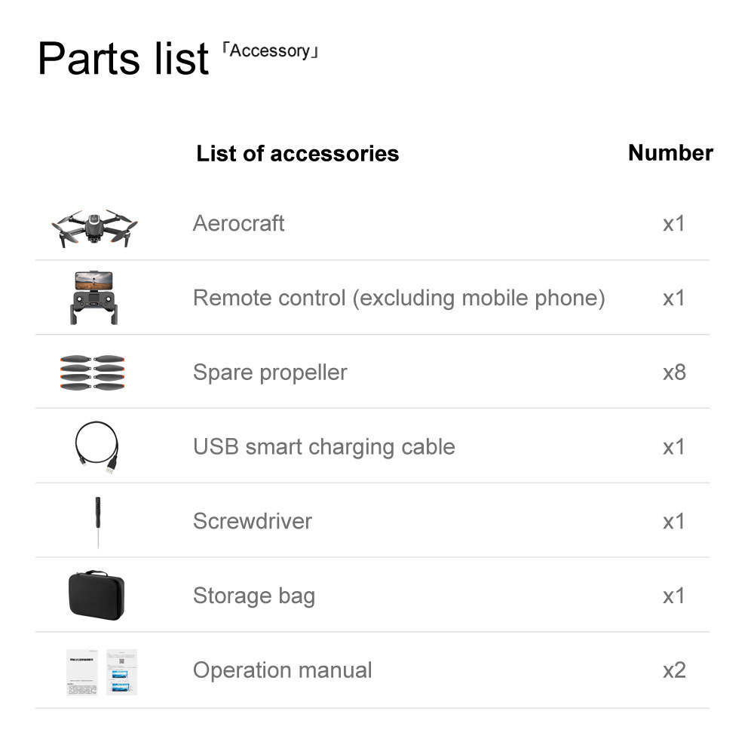Select the Parts list heading

click(x=123, y=59)
